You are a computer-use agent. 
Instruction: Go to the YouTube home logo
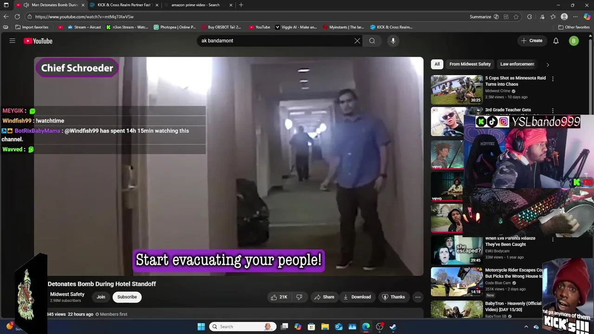point(38,41)
